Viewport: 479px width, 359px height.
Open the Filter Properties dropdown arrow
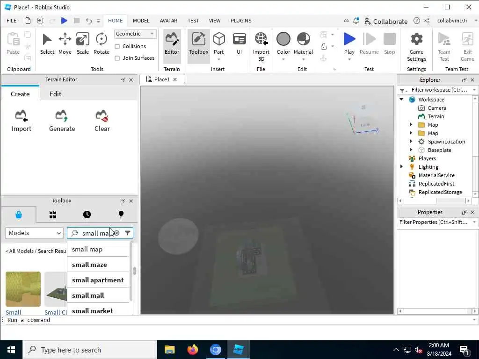[x=474, y=222]
